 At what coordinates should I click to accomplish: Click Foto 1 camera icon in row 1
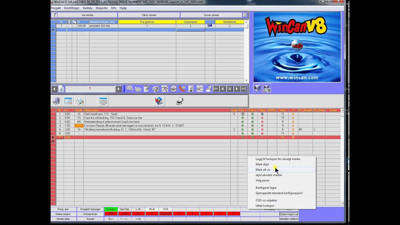click(x=242, y=114)
